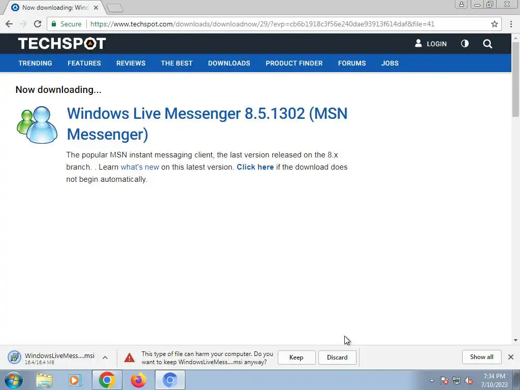Screen dimensions: 520x390
Task: Click the msi installer file icon in downloads bar
Action: coord(14,357)
